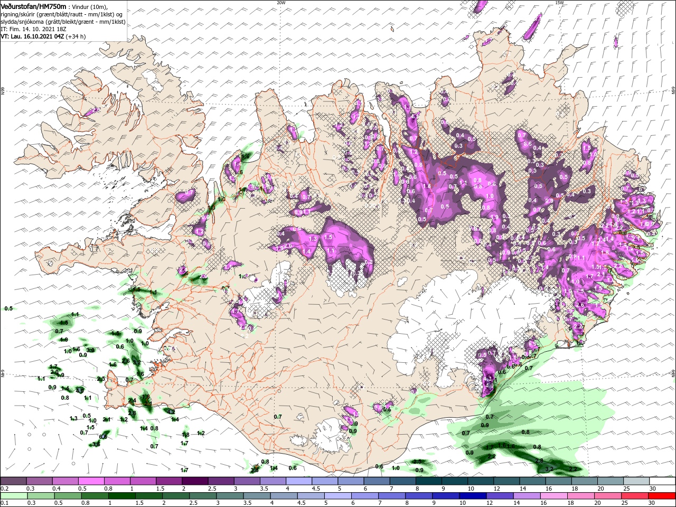The width and height of the screenshot is (676, 507).
Task: Click the '30' label under the red swatch
Action: (651, 503)
